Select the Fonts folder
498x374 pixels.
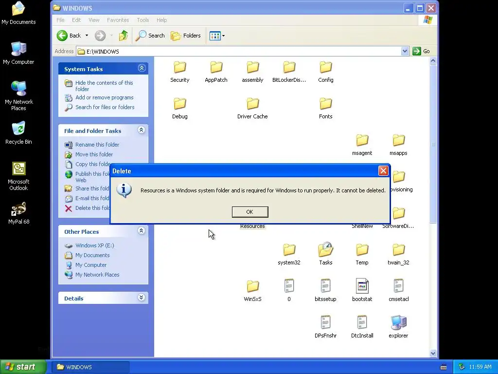click(x=325, y=109)
